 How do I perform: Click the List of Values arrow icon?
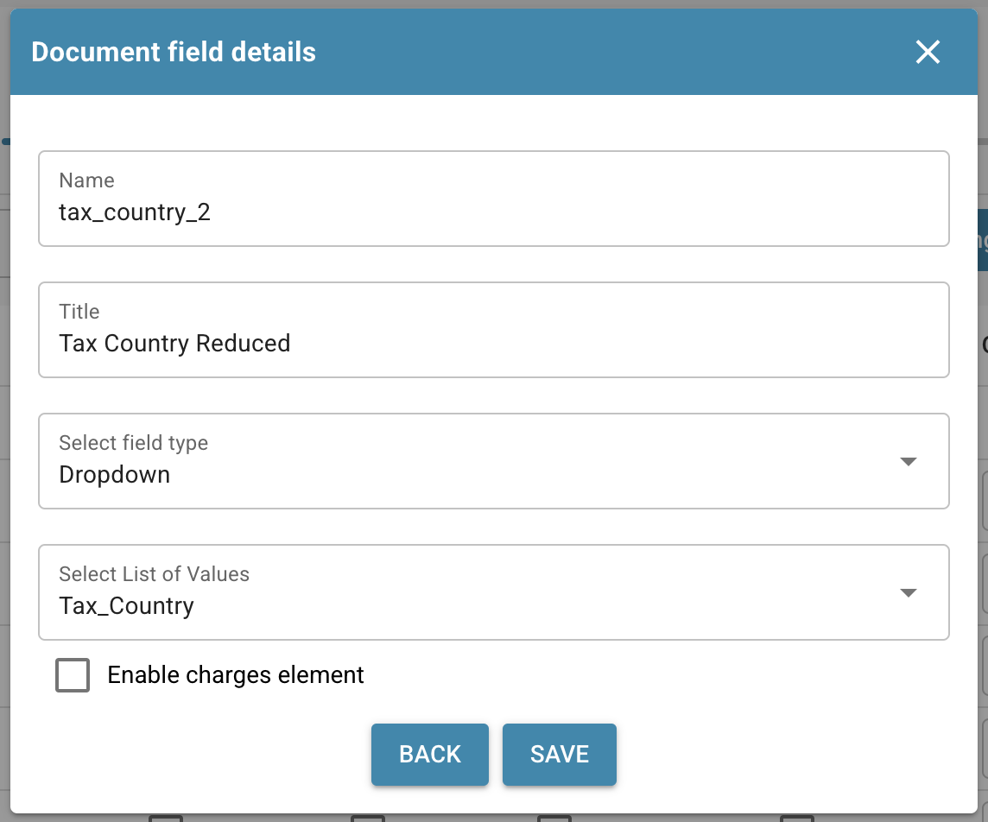point(908,592)
